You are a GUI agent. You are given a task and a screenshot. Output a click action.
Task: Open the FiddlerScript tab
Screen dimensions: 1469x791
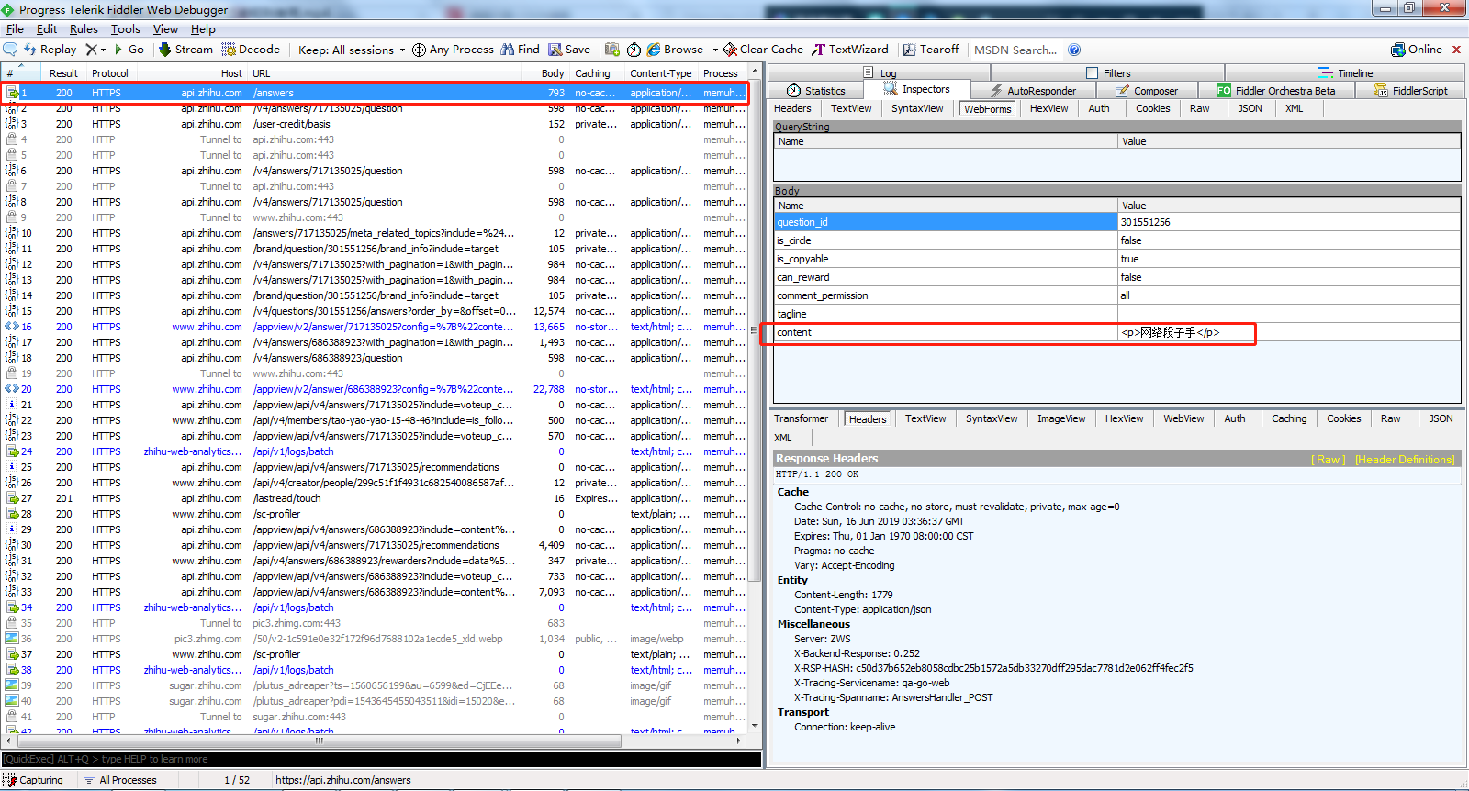[x=1411, y=90]
